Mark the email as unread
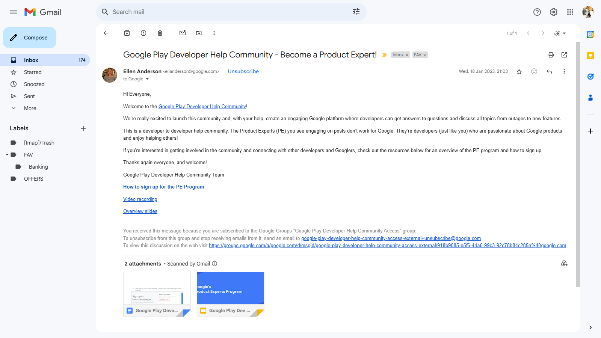The width and height of the screenshot is (601, 338). tap(183, 33)
